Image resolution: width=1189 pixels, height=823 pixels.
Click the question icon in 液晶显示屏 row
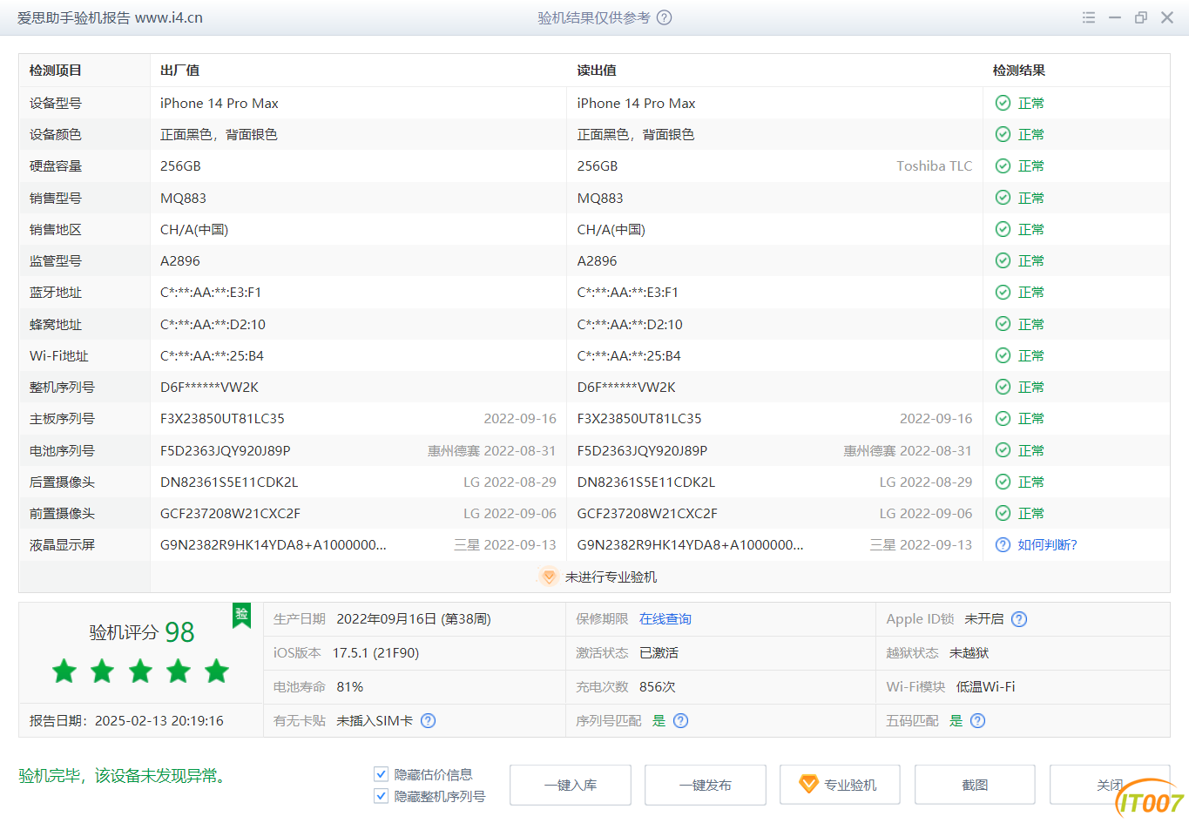click(x=1003, y=544)
